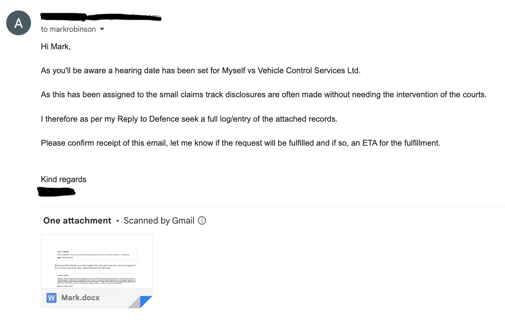Click the blue Word icon on the attachment
Image resolution: width=505 pixels, height=320 pixels.
[x=51, y=298]
